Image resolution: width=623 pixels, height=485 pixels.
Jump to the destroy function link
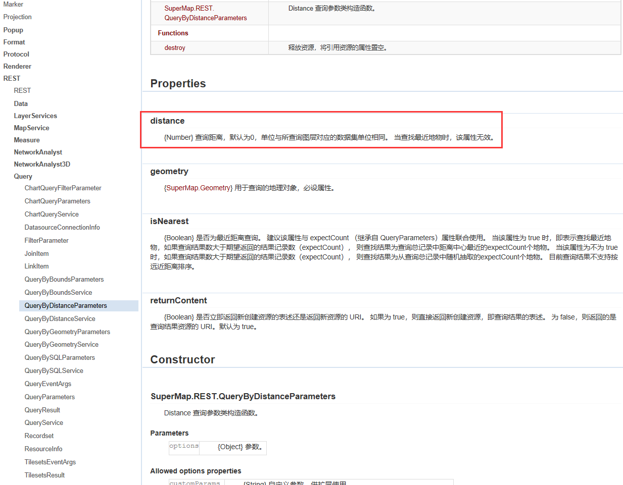[x=175, y=47]
